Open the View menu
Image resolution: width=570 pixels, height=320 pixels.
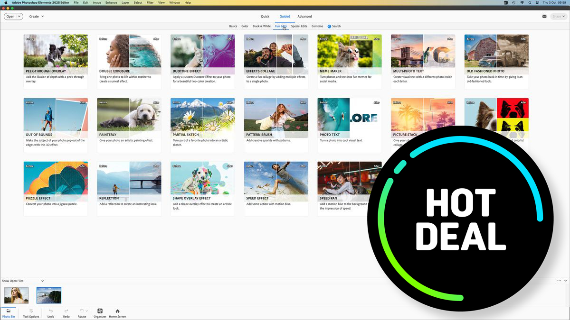coord(161,2)
